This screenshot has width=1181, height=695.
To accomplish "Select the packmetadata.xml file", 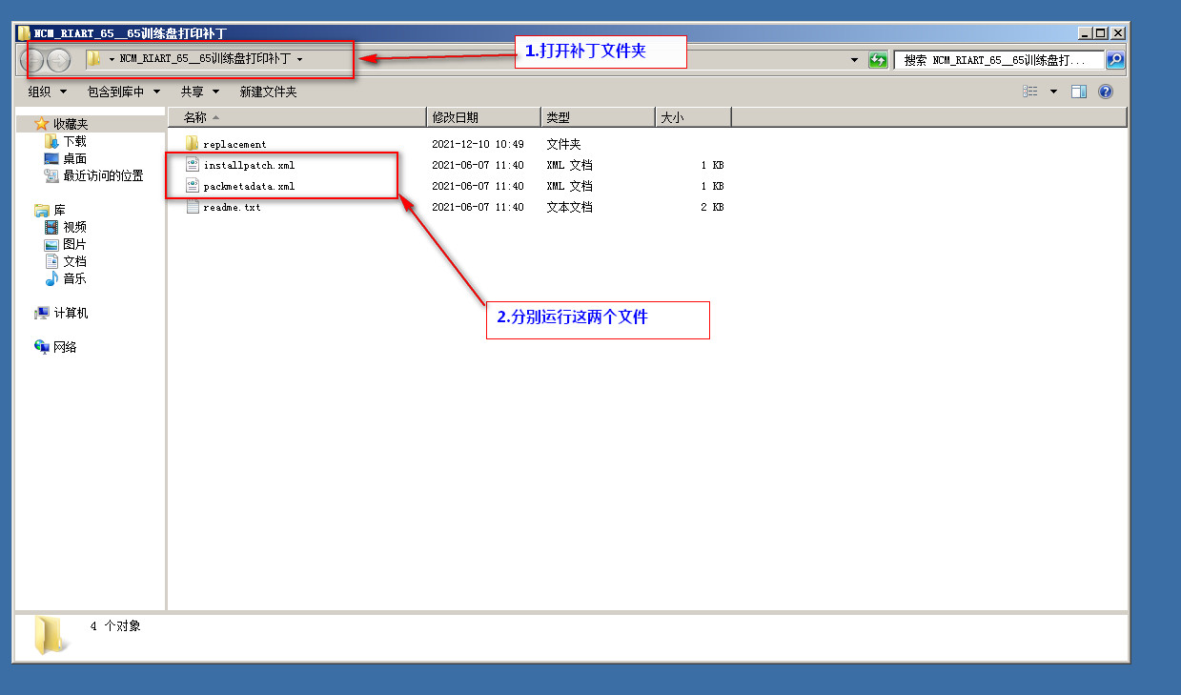I will pos(248,186).
